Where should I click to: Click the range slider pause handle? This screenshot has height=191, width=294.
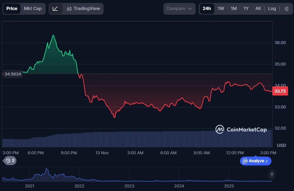click(272, 174)
